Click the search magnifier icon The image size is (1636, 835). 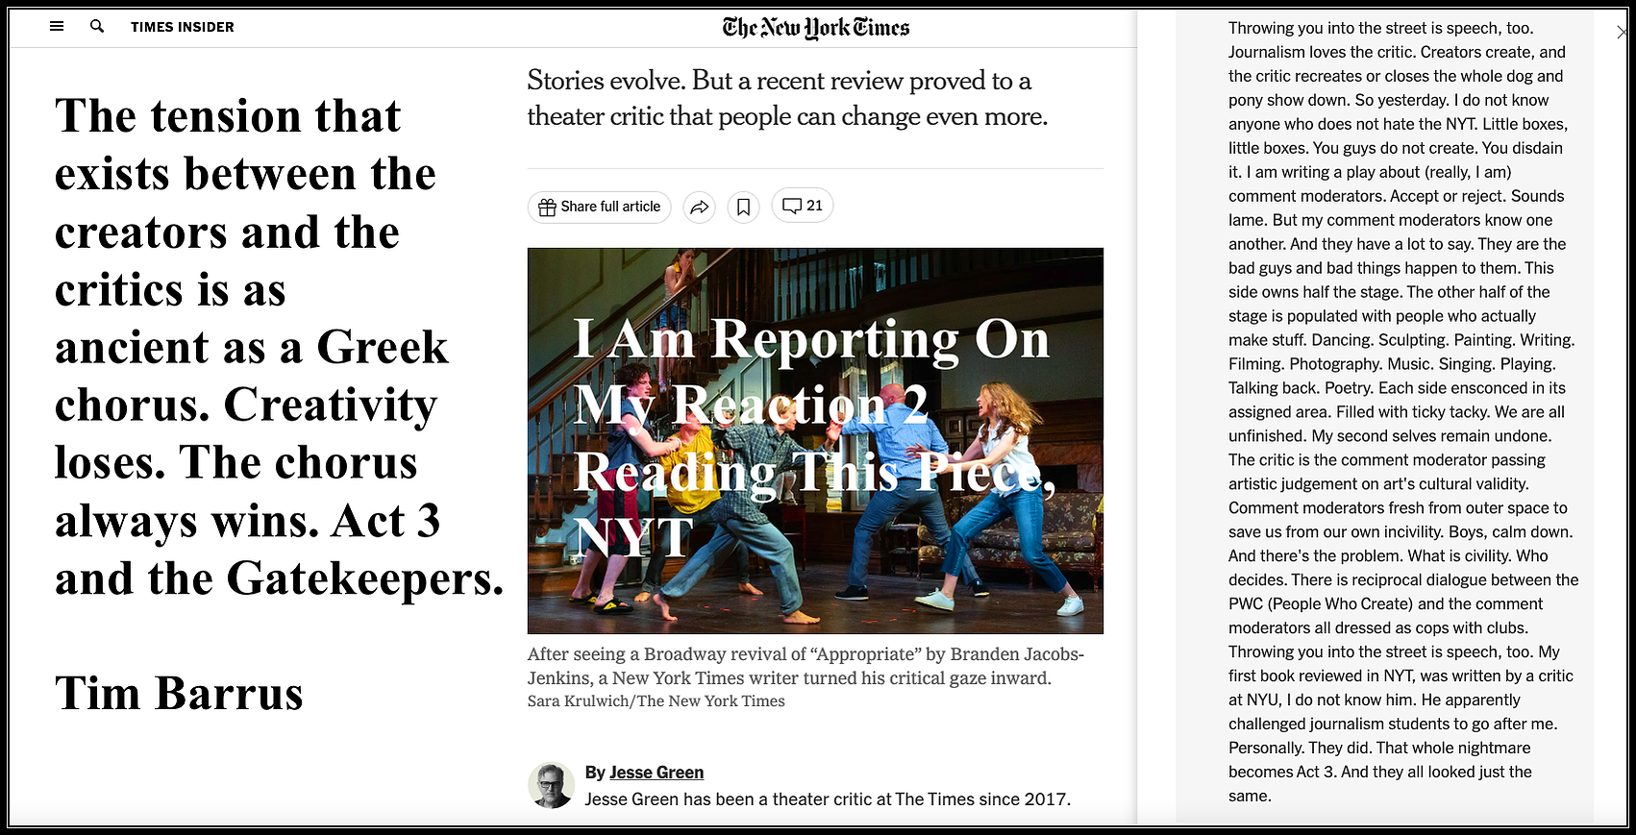[x=97, y=27]
